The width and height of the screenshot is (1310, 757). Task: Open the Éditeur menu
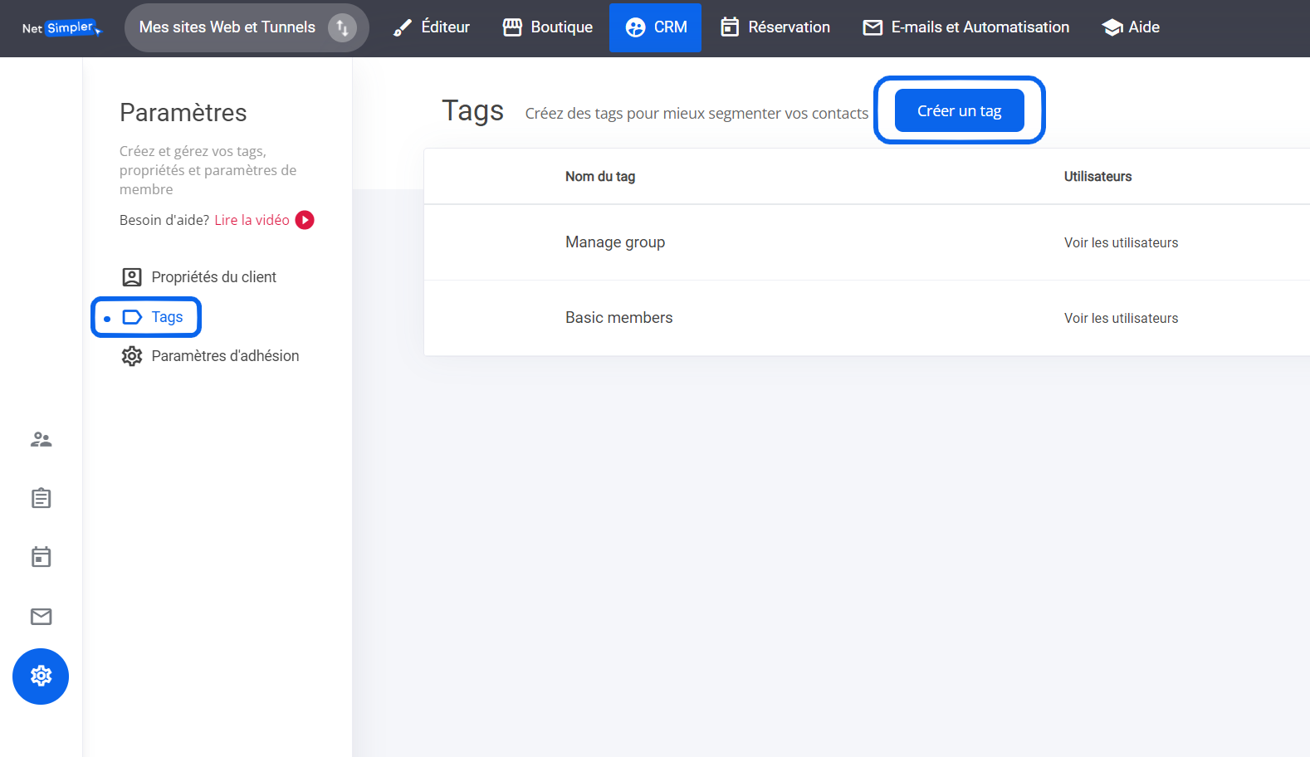432,27
